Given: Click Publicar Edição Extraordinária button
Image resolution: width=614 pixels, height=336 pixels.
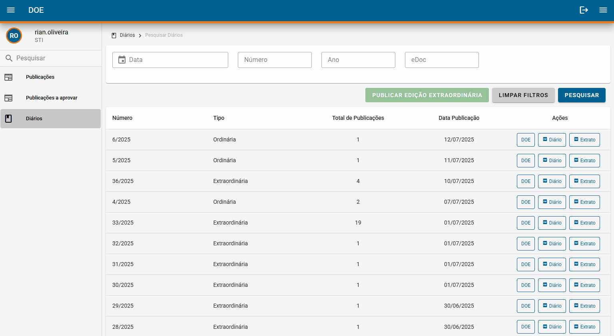Looking at the screenshot, I should [427, 95].
